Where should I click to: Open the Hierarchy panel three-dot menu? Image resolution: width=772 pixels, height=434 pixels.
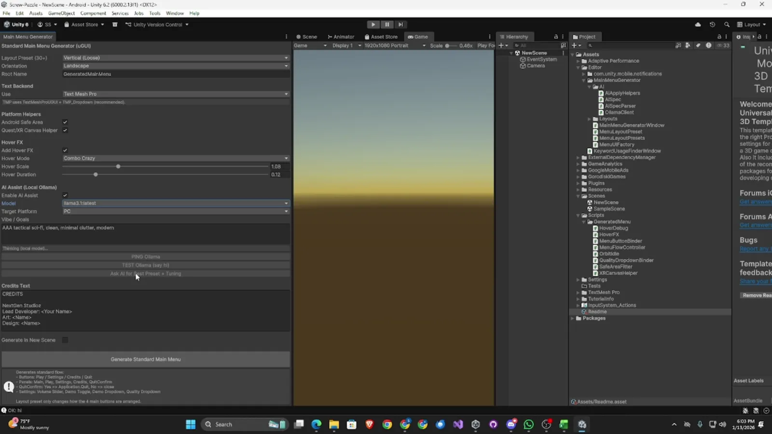(563, 37)
